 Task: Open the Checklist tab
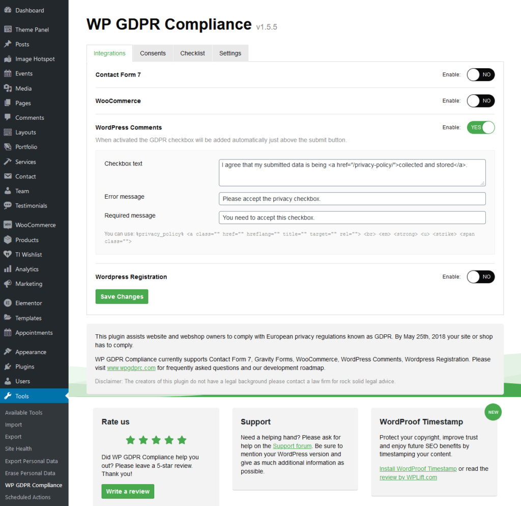192,53
